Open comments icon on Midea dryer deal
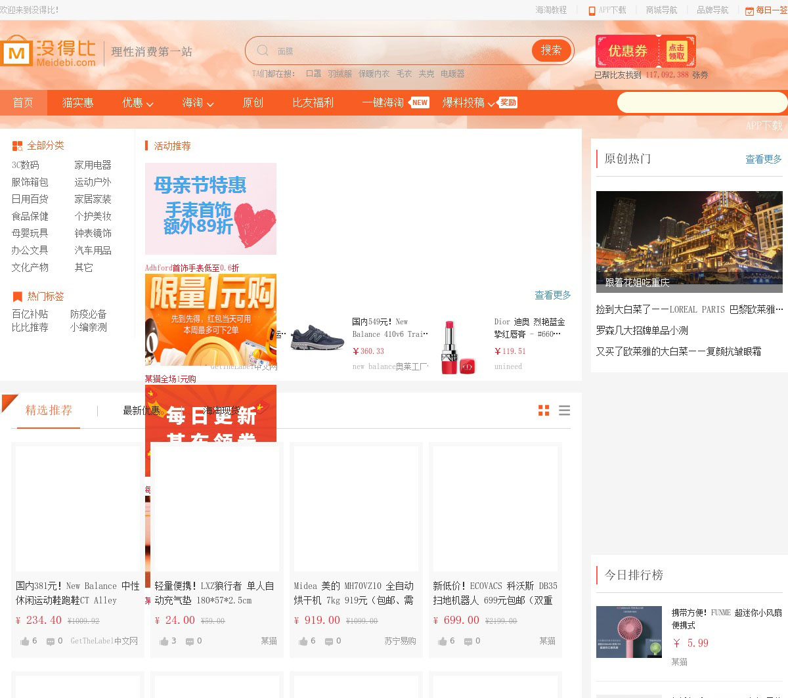 click(328, 641)
